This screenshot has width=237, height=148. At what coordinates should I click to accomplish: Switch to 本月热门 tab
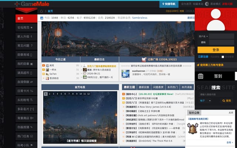tap(173, 87)
